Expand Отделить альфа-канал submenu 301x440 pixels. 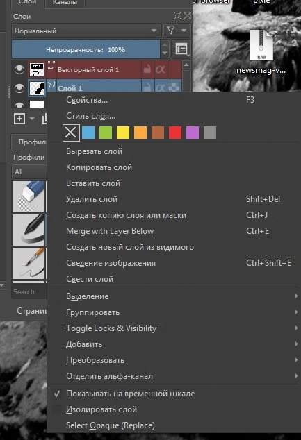(x=174, y=376)
